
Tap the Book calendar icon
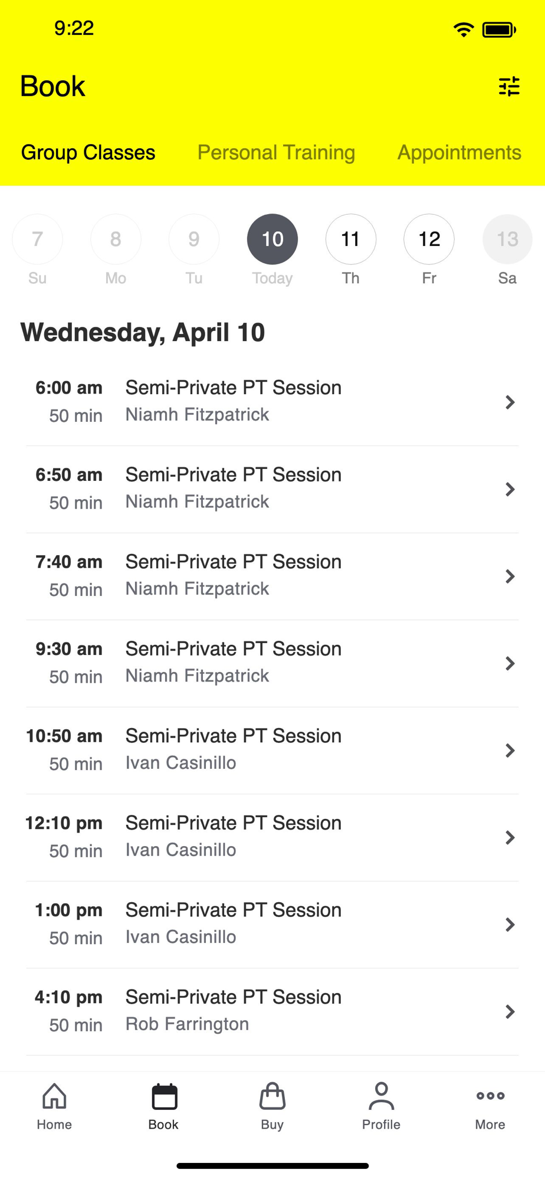click(163, 1096)
